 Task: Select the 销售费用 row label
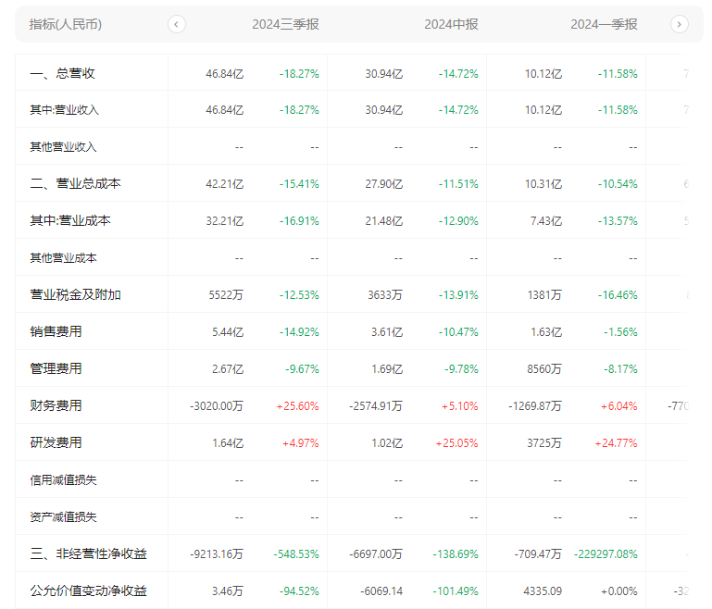pyautogui.click(x=56, y=331)
